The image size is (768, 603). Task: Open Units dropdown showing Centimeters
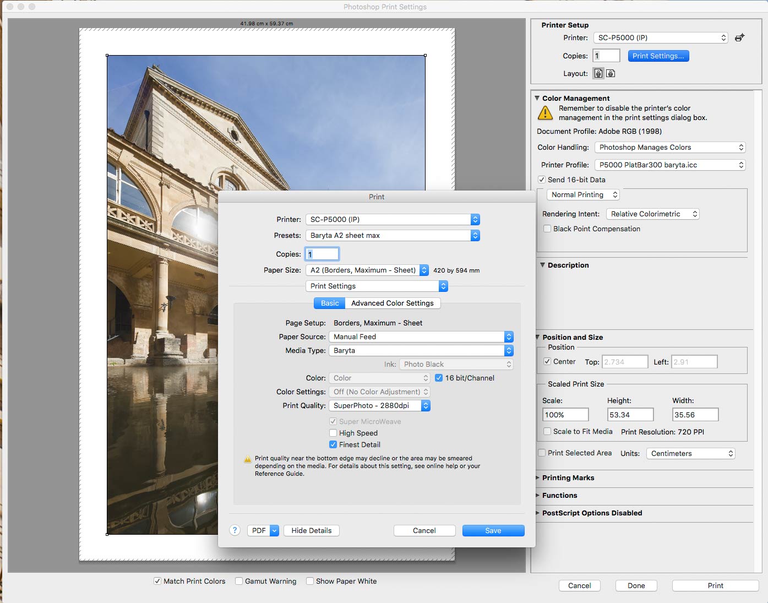690,453
